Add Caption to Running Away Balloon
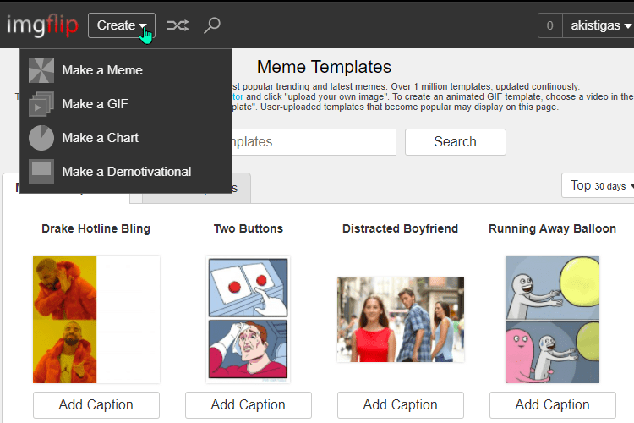This screenshot has width=634, height=423. (552, 404)
